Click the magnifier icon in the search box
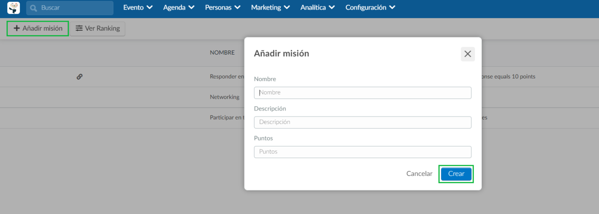 tap(33, 8)
